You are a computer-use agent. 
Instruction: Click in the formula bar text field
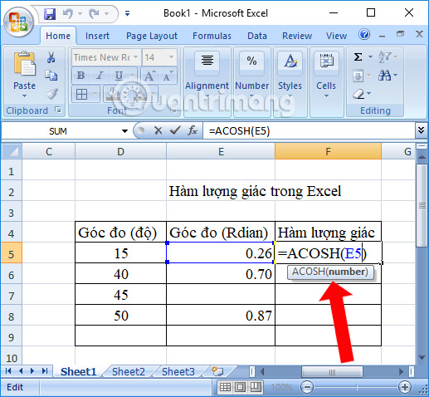[309, 130]
